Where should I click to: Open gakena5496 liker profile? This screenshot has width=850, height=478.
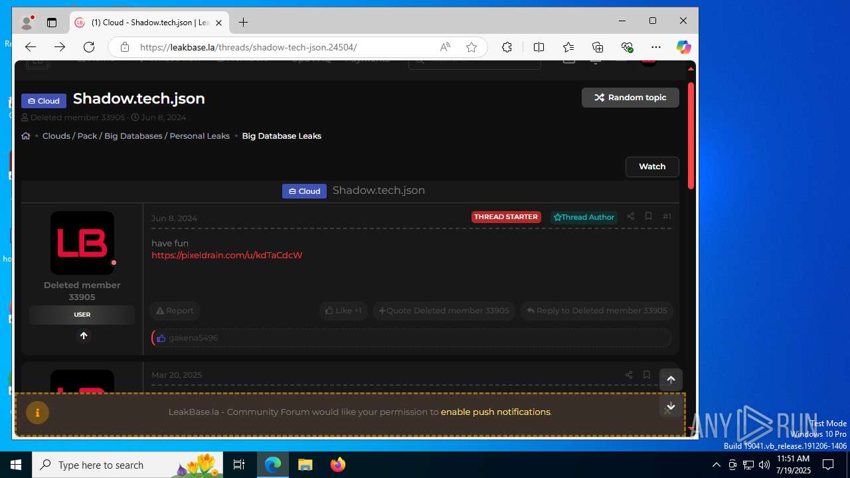(x=193, y=338)
